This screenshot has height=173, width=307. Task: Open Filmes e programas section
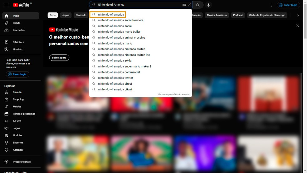point(21,114)
